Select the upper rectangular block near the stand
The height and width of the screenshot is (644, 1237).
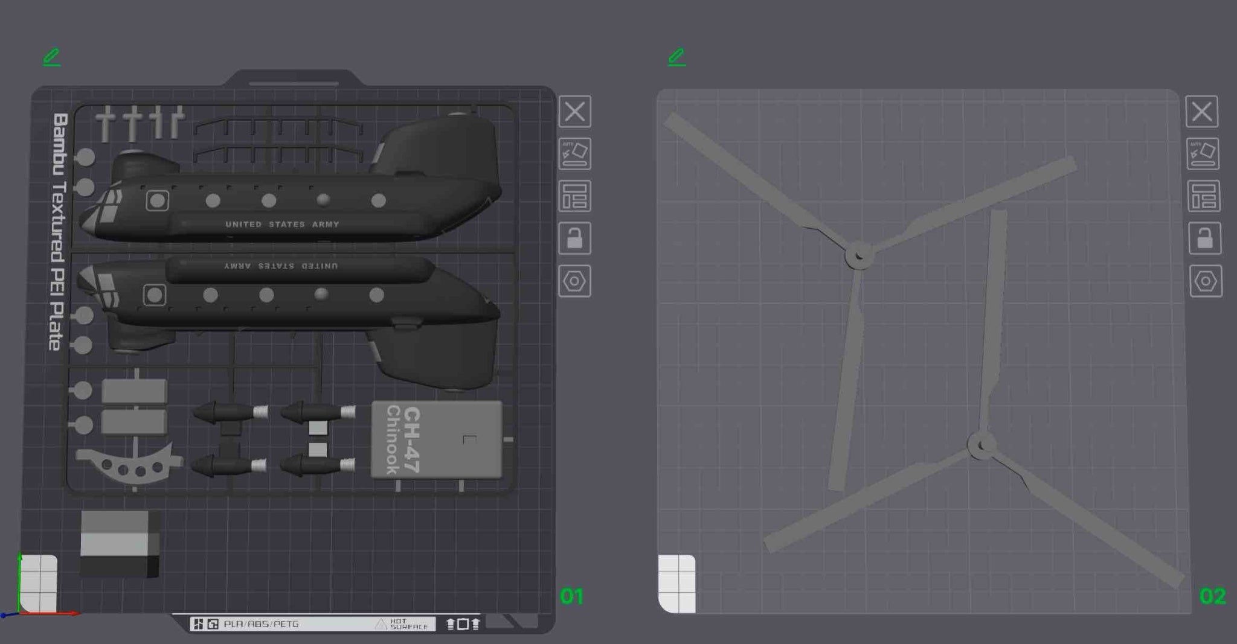(134, 391)
